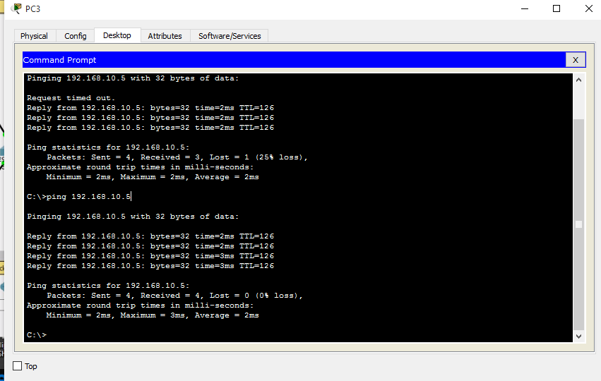Click the 'ping 192.168.10.5' command line
This screenshot has width=601, height=381.
pyautogui.click(x=79, y=197)
